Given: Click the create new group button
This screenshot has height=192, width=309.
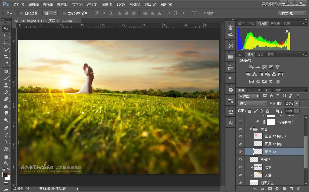Looking at the screenshot, I should [x=284, y=189].
